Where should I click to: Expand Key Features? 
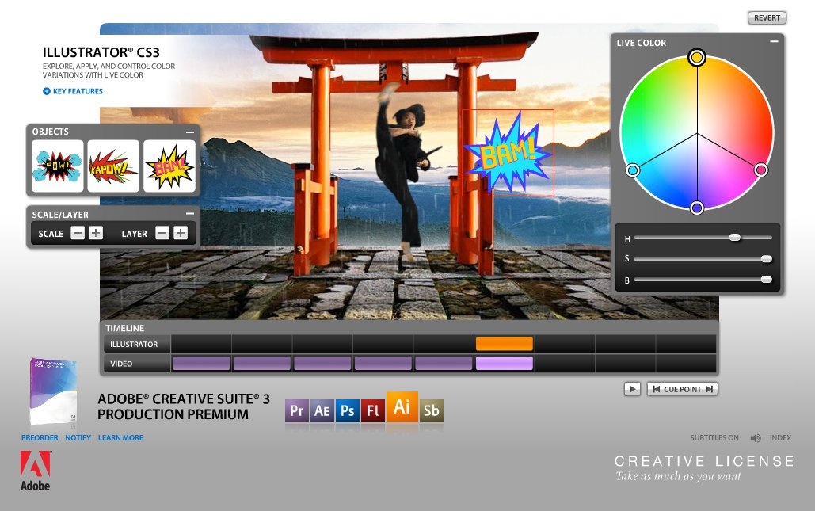pyautogui.click(x=73, y=91)
